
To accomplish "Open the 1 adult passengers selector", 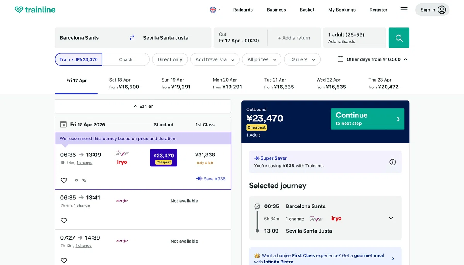I will point(354,37).
